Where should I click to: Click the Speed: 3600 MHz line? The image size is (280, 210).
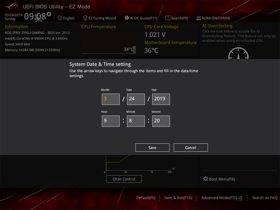(x=17, y=44)
